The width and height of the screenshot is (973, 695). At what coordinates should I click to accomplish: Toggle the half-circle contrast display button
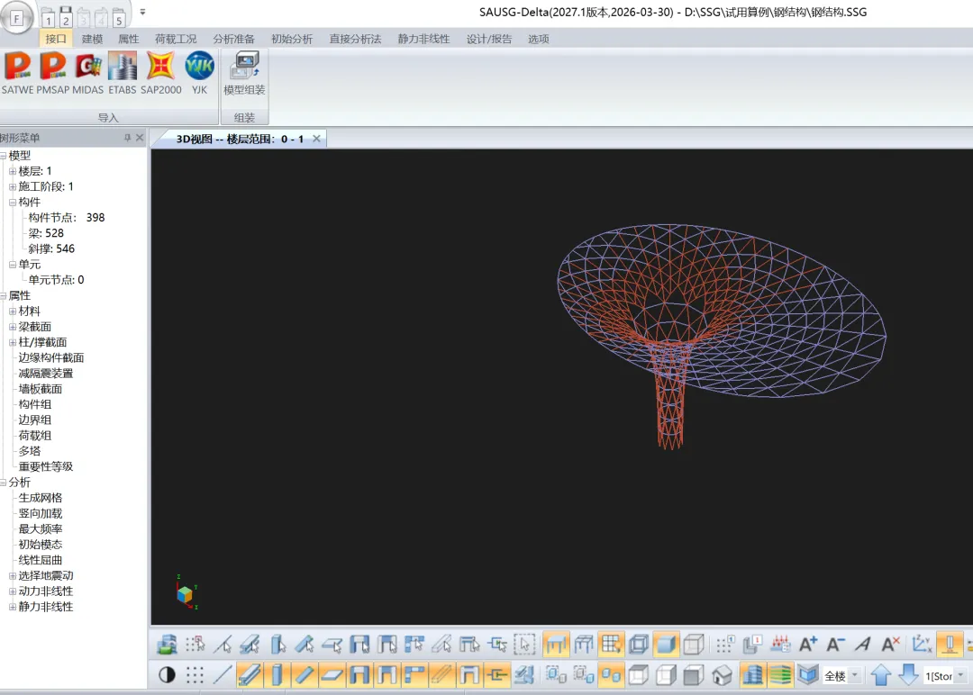(167, 674)
